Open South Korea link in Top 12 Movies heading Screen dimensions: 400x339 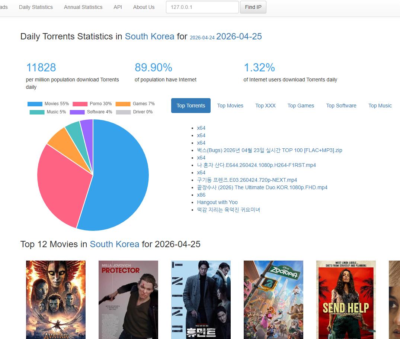pyautogui.click(x=115, y=244)
